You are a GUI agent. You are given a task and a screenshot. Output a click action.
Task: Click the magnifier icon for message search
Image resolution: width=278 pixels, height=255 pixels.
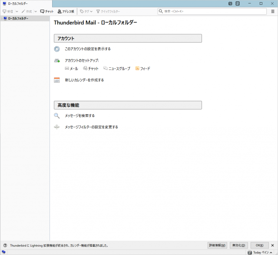57,116
